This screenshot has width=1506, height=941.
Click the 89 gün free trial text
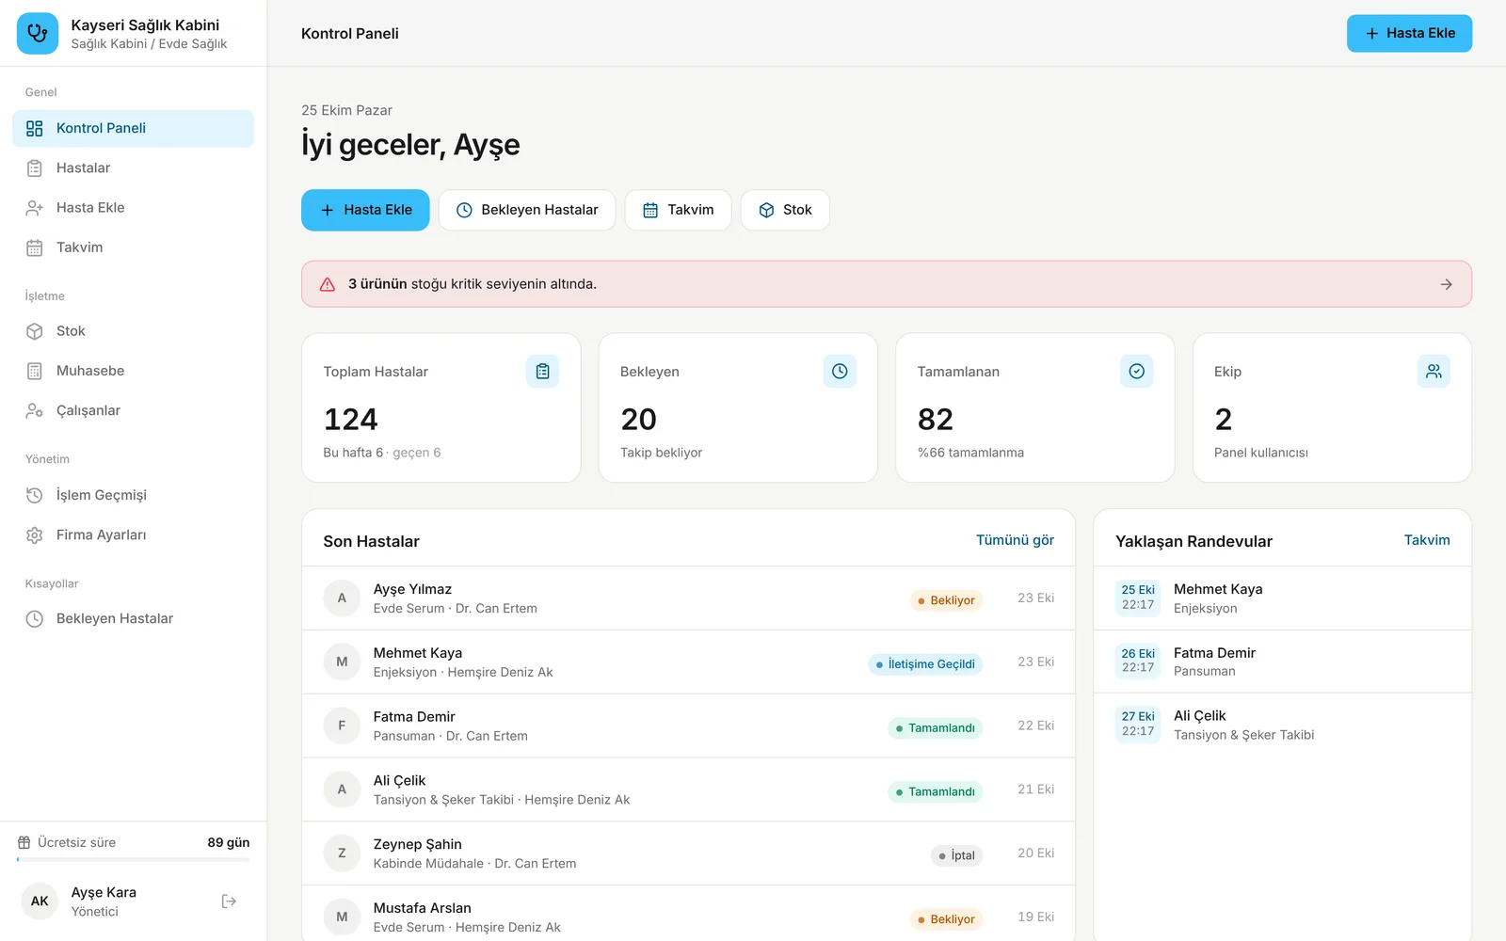pyautogui.click(x=229, y=842)
